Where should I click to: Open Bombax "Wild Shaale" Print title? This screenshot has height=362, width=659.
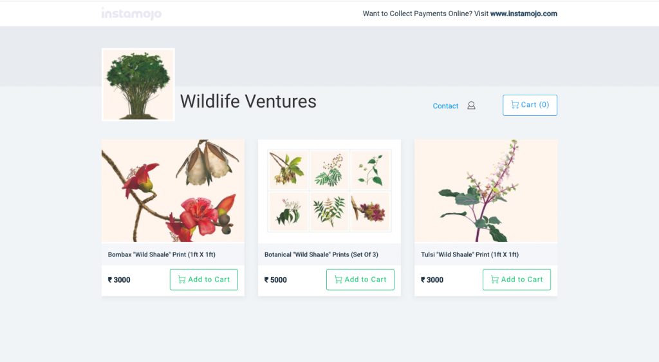[162, 254]
